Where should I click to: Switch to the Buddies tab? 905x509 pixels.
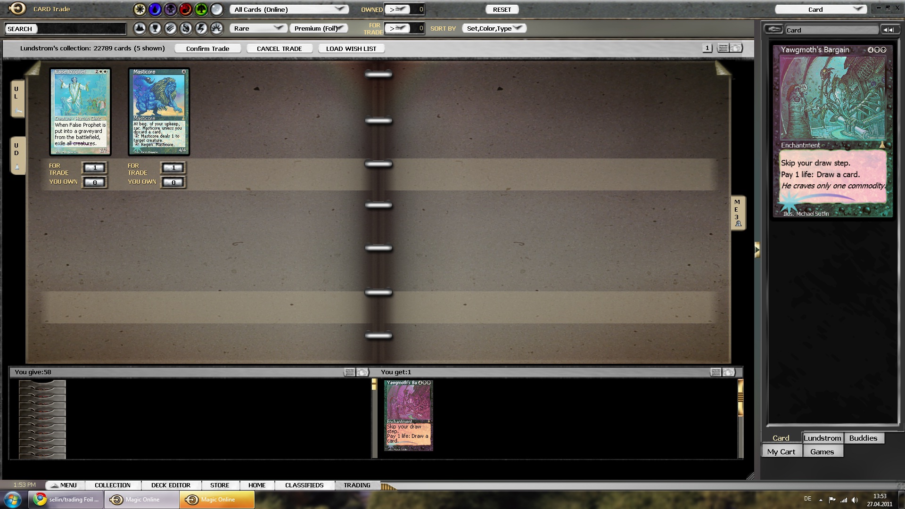(863, 438)
